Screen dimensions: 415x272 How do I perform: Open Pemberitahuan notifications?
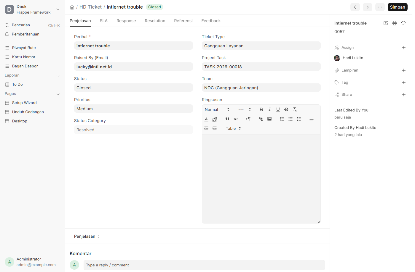(x=32, y=34)
